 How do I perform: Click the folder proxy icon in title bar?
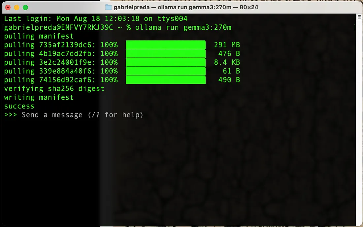coord(108,7)
